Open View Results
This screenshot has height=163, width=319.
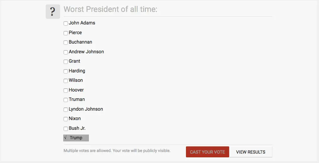250,152
